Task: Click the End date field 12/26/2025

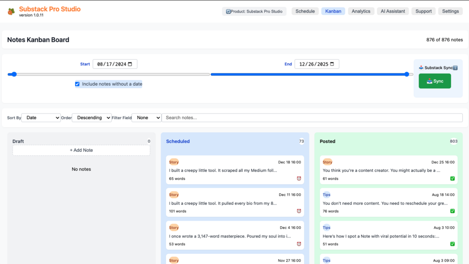Action: [317, 64]
